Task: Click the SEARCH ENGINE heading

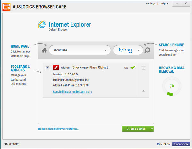Action: pyautogui.click(x=171, y=45)
